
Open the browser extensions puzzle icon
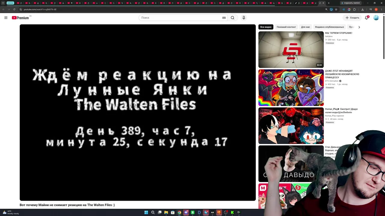click(x=354, y=9)
